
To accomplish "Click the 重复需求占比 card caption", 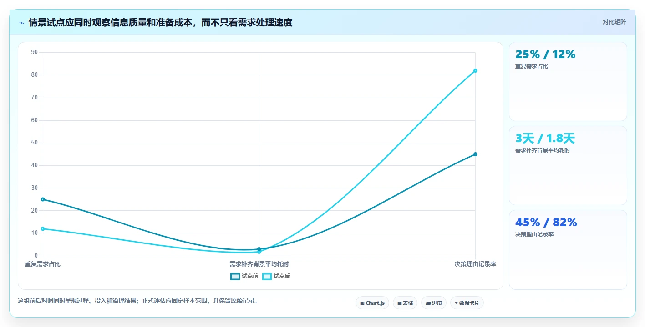I will tap(532, 66).
